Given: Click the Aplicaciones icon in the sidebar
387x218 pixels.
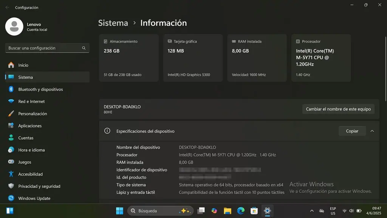Looking at the screenshot, I should 11,125.
